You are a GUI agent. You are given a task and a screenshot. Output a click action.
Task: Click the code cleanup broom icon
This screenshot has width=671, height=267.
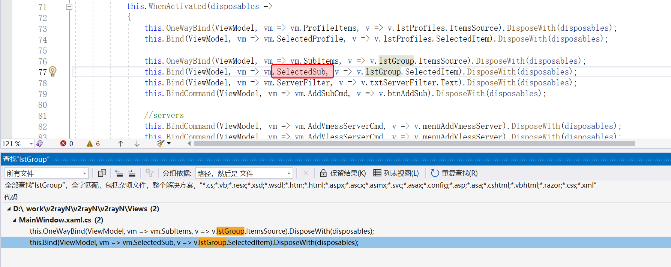(x=161, y=143)
